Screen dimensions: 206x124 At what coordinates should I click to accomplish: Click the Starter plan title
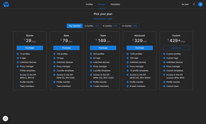tap(30, 35)
